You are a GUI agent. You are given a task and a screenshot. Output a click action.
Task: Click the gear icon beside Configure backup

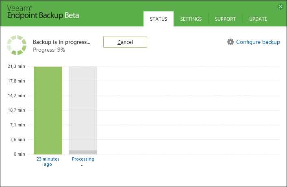(x=230, y=42)
